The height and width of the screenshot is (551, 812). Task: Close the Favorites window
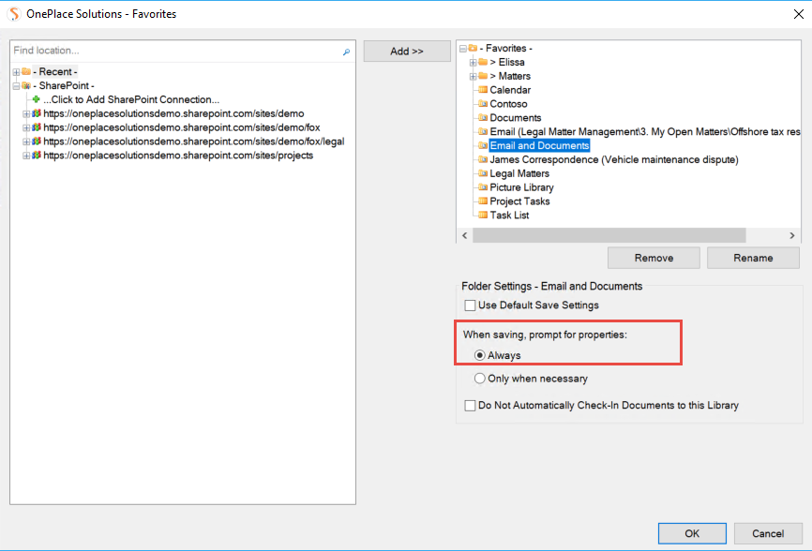799,14
